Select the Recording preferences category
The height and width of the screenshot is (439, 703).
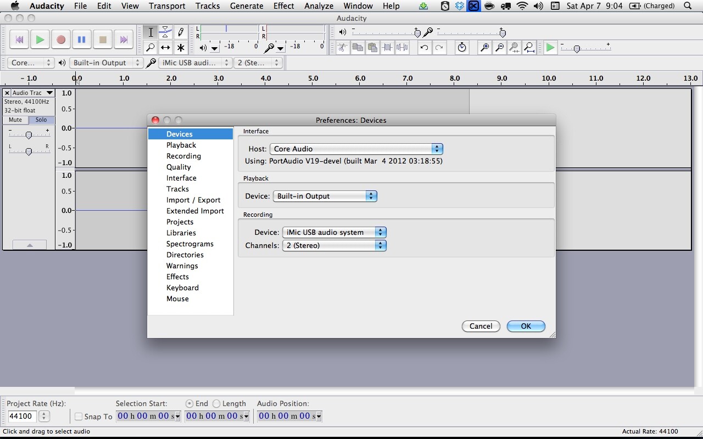(183, 156)
